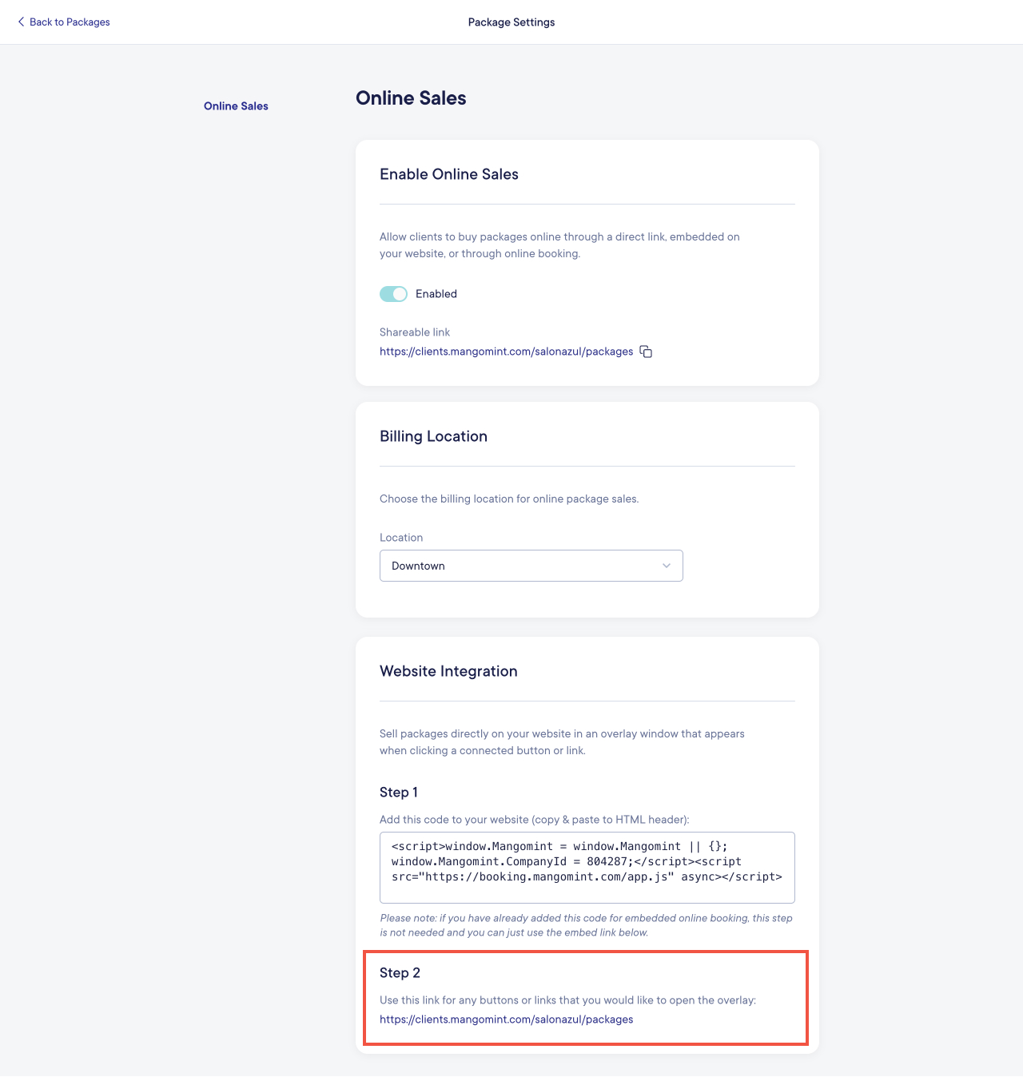This screenshot has width=1023, height=1077.
Task: Click the 'Location' field label
Action: pyautogui.click(x=401, y=538)
